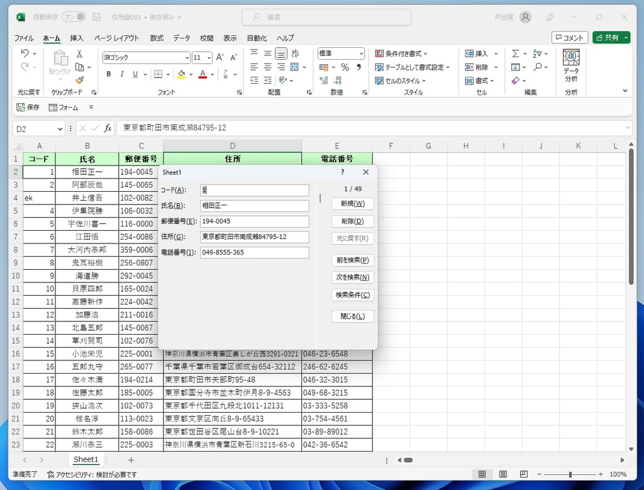Align text to the left
Screen dimensions: 644x490
click(254, 67)
